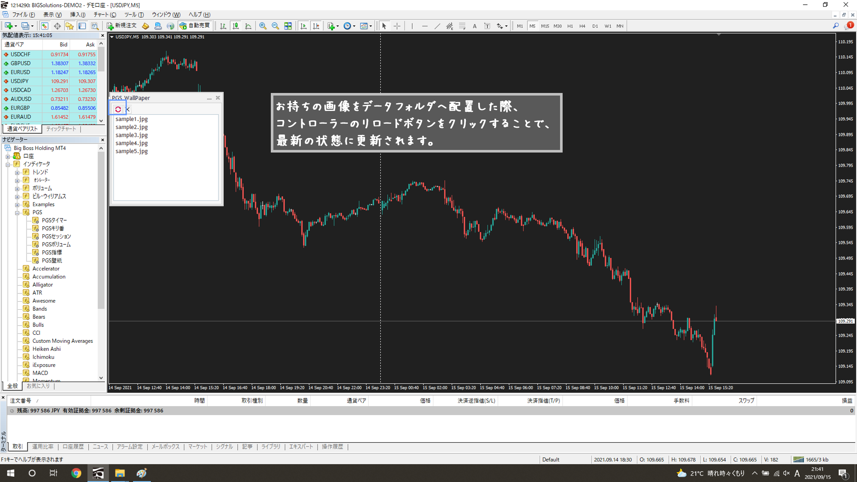Expand the トレンド indicator folder
Viewport: 857px width, 482px height.
(17, 172)
